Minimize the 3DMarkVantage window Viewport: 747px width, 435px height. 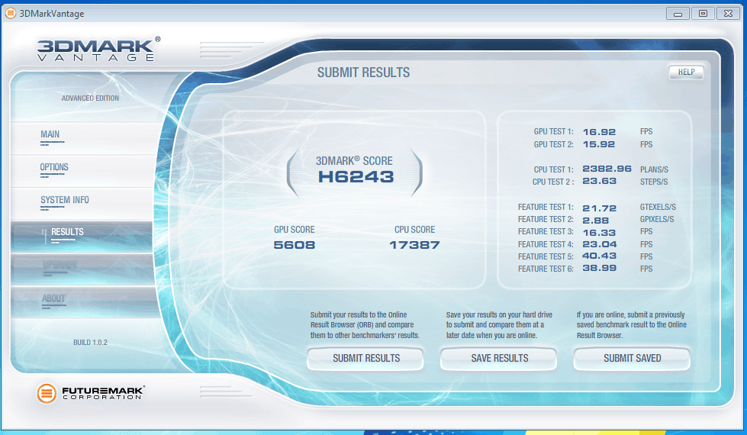[x=678, y=14]
